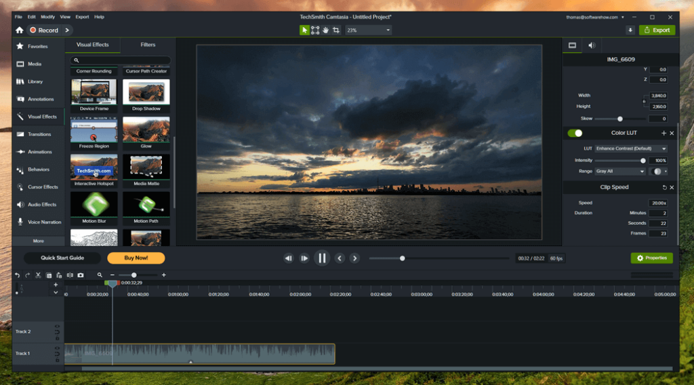
Task: Paste media onto the timeline
Action: click(60, 275)
